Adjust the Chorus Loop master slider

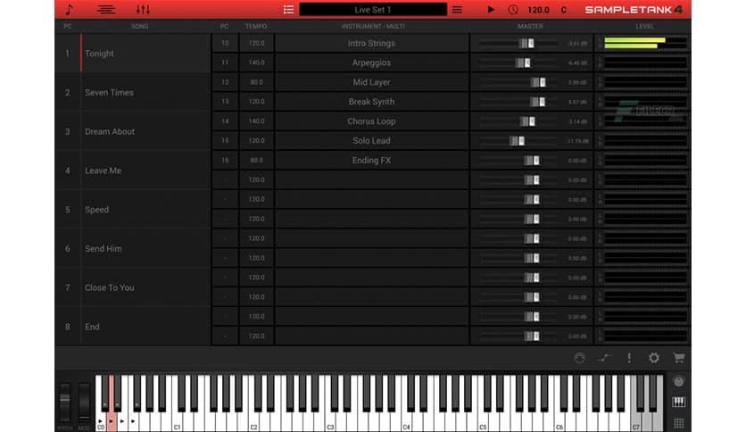coord(527,121)
